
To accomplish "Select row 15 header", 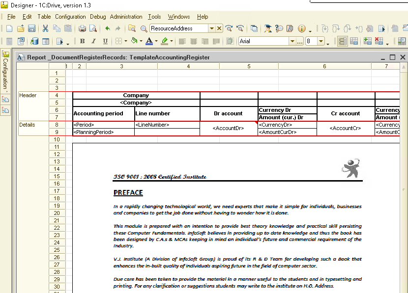I will (57, 176).
